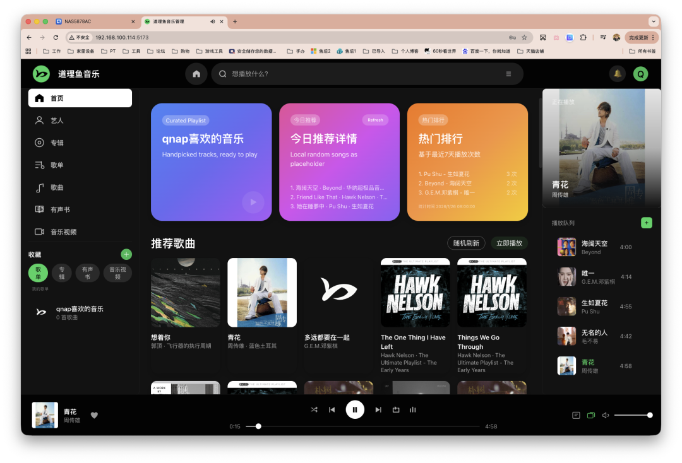Open the lyrics panel icon near volume control
This screenshot has height=463, width=682.
pyautogui.click(x=577, y=414)
